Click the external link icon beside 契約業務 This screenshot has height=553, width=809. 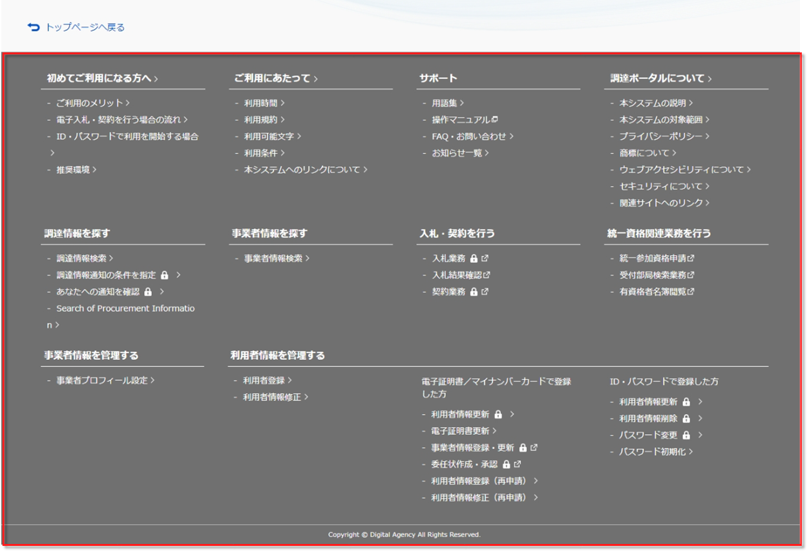click(485, 291)
